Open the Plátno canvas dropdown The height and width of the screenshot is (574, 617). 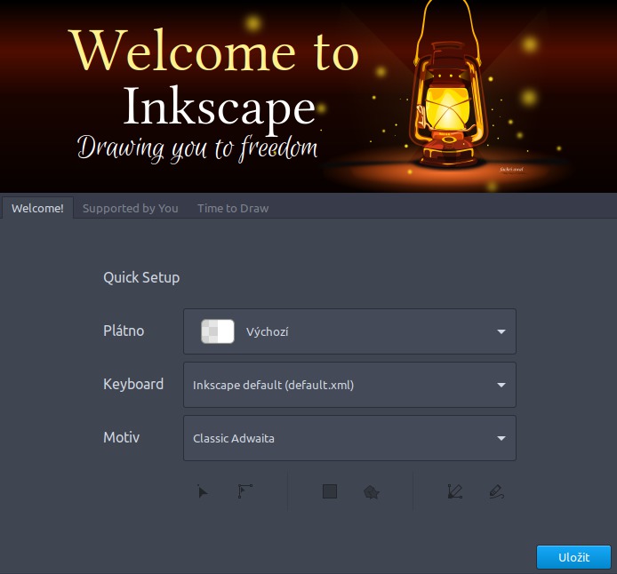pyautogui.click(x=349, y=331)
